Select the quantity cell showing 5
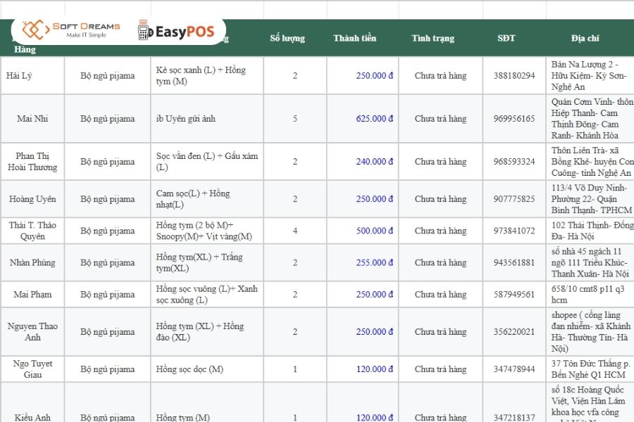The height and width of the screenshot is (422, 634). [295, 118]
